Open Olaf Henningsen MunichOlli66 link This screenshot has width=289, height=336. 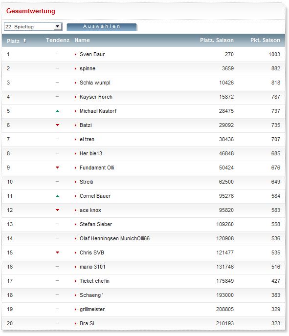point(114,238)
